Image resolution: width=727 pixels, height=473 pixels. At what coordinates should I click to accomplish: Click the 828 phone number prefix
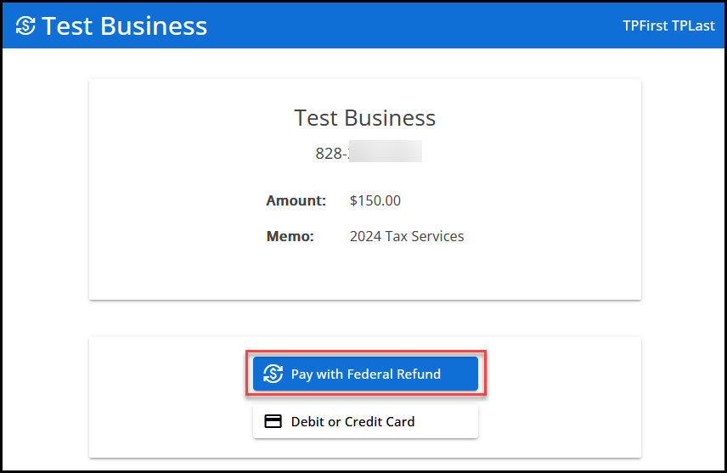[x=329, y=154]
